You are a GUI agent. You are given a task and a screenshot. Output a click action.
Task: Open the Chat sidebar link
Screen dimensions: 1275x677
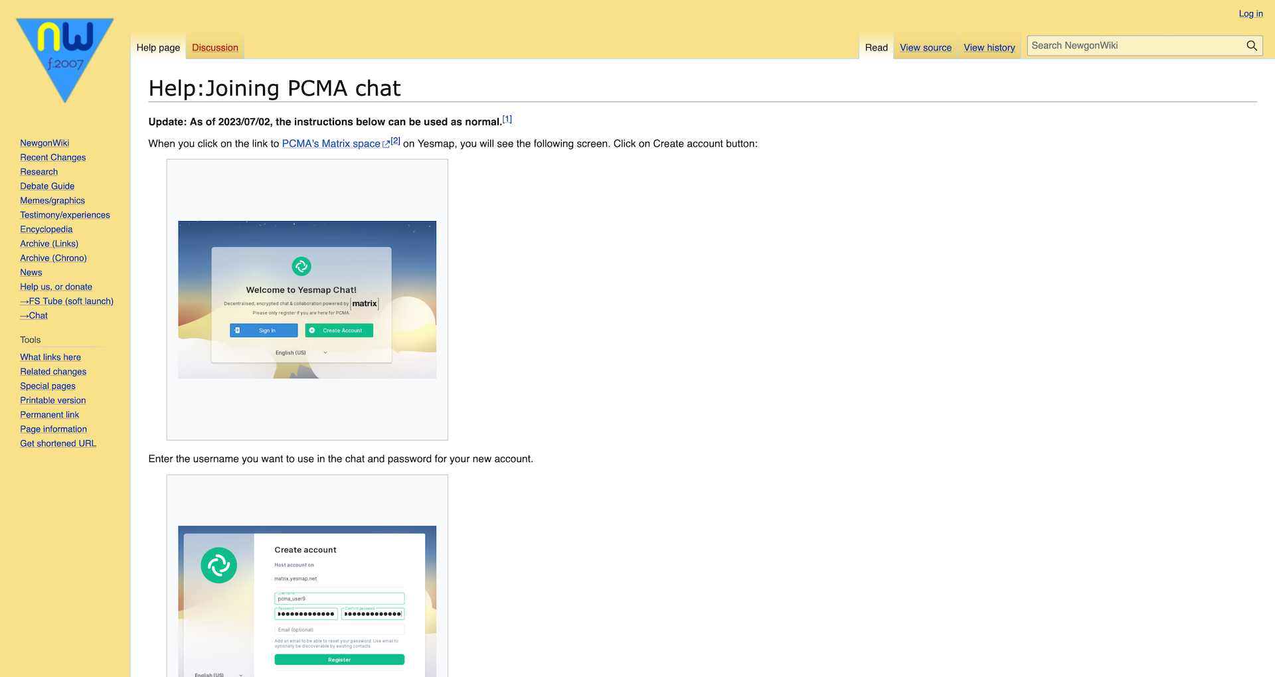pos(34,315)
